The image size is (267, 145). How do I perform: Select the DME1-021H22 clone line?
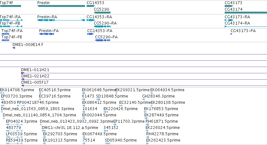144,79
